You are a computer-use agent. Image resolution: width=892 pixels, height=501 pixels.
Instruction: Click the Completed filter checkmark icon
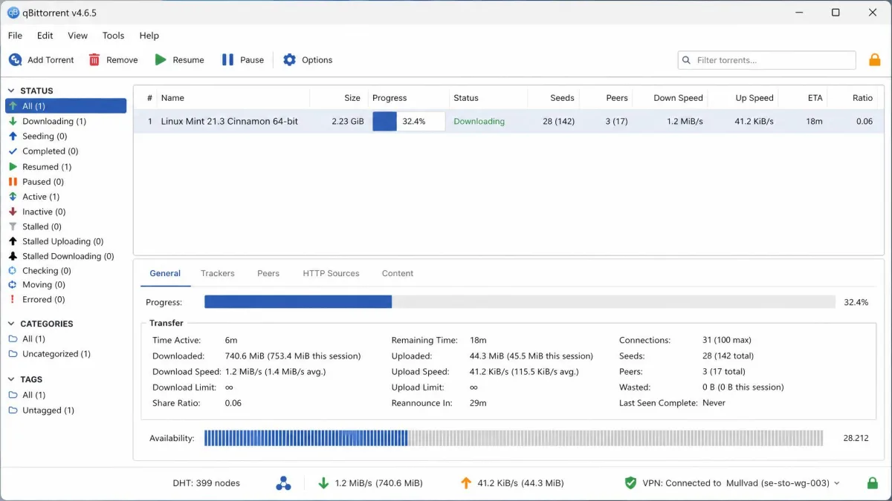[13, 151]
